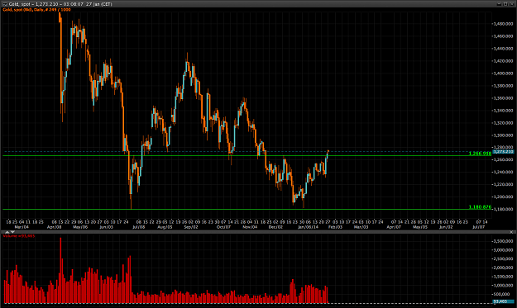This screenshot has width=517, height=308.
Task: Select the orange 'Gold, spot (Bid), Daily' legend
Action: [x=36, y=10]
